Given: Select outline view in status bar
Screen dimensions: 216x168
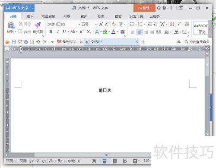Looking at the screenshot, I should click(115, 161).
